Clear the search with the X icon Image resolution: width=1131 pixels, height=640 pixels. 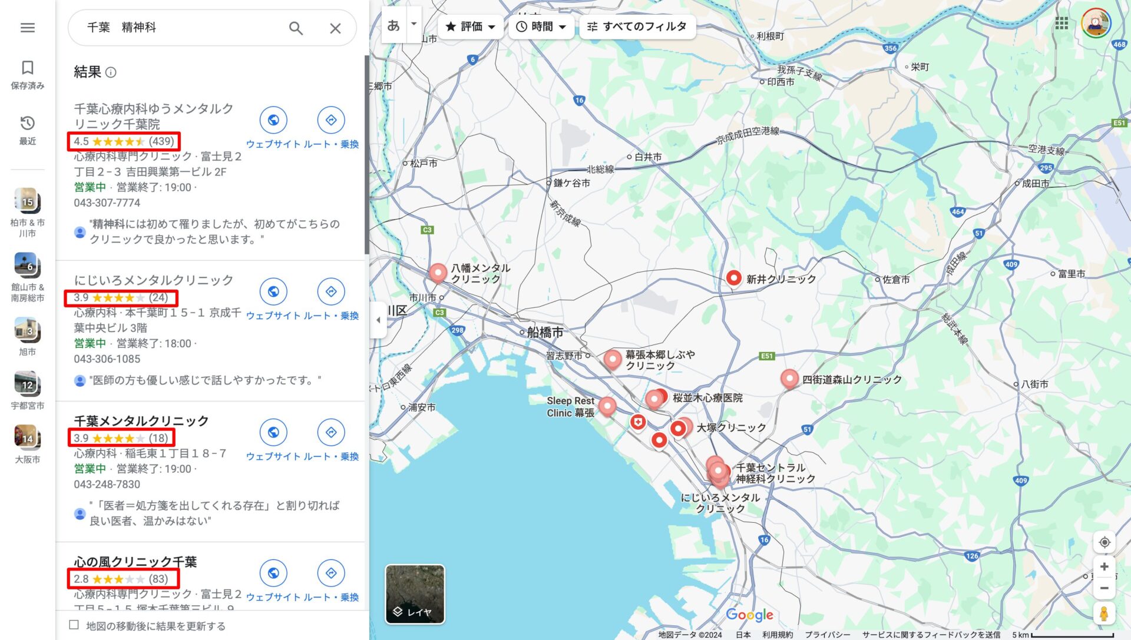335,28
